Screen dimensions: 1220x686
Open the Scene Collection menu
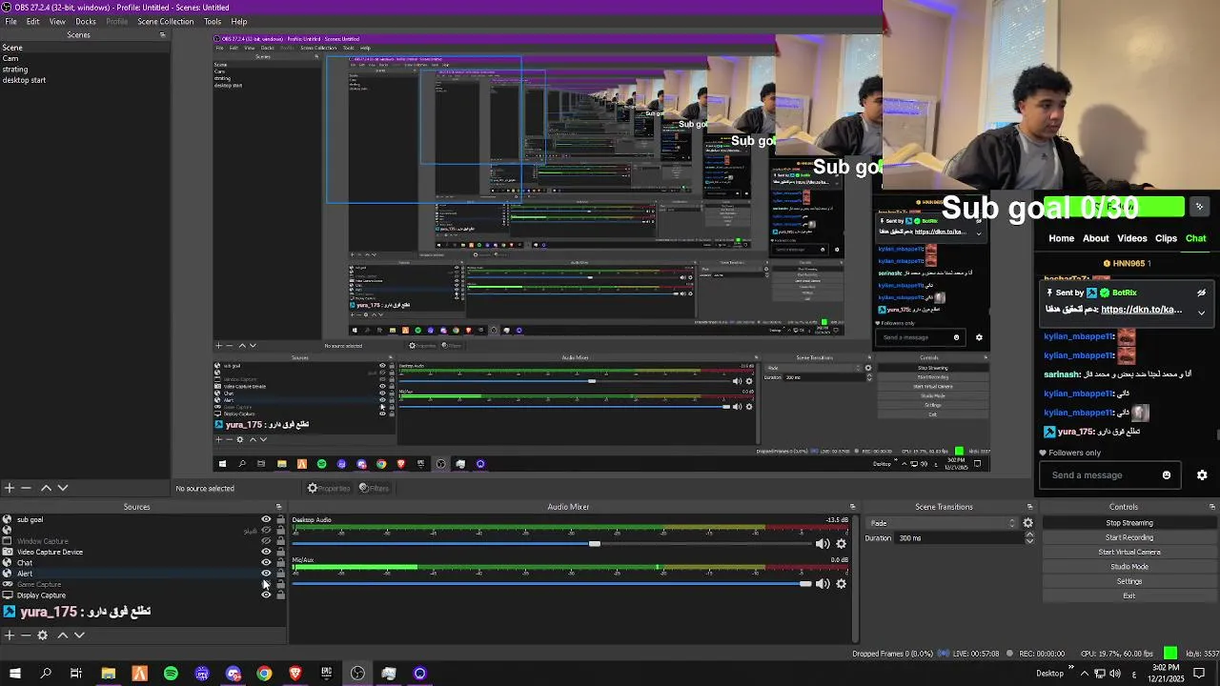point(165,21)
